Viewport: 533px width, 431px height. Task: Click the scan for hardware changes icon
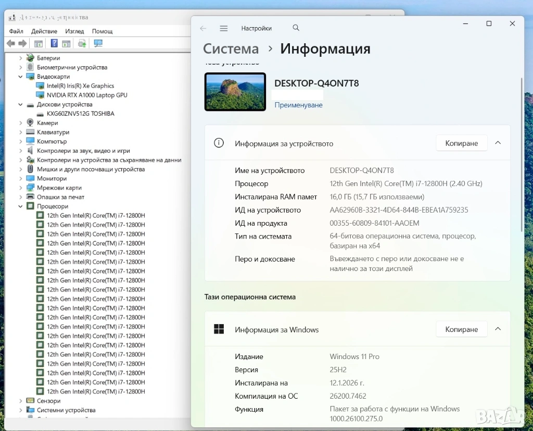(x=98, y=44)
